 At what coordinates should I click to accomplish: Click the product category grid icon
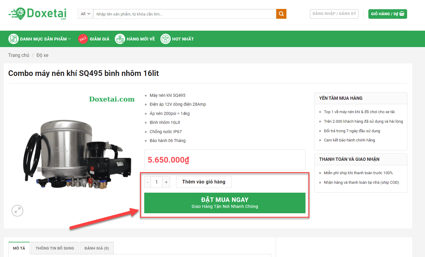(x=13, y=39)
